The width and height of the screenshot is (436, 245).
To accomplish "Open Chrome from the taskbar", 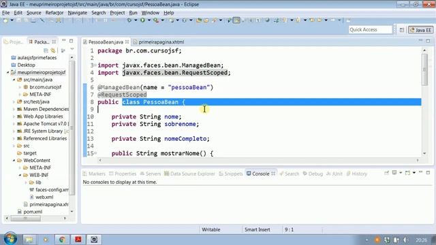I will tap(62, 239).
